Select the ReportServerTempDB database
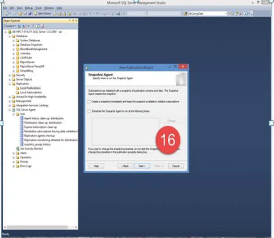The height and width of the screenshot is (238, 274). click(32, 67)
